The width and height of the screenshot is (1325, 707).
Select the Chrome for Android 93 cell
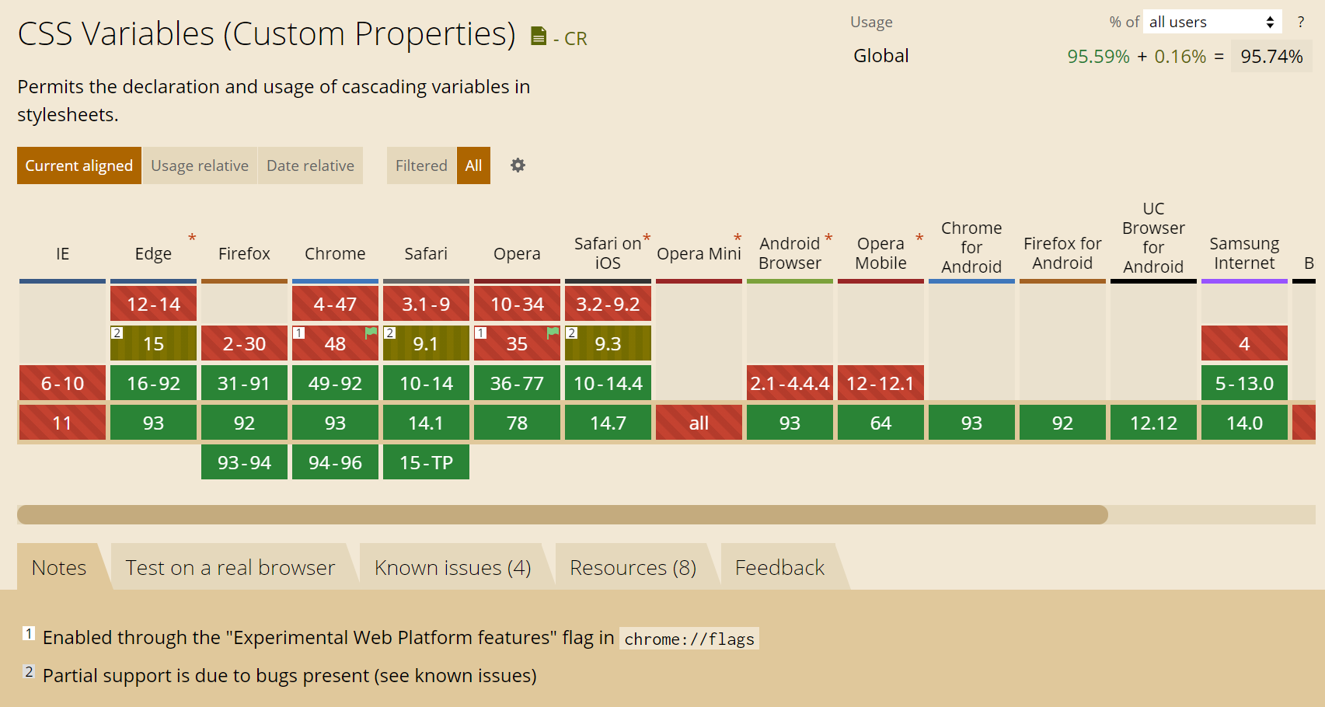click(x=971, y=423)
